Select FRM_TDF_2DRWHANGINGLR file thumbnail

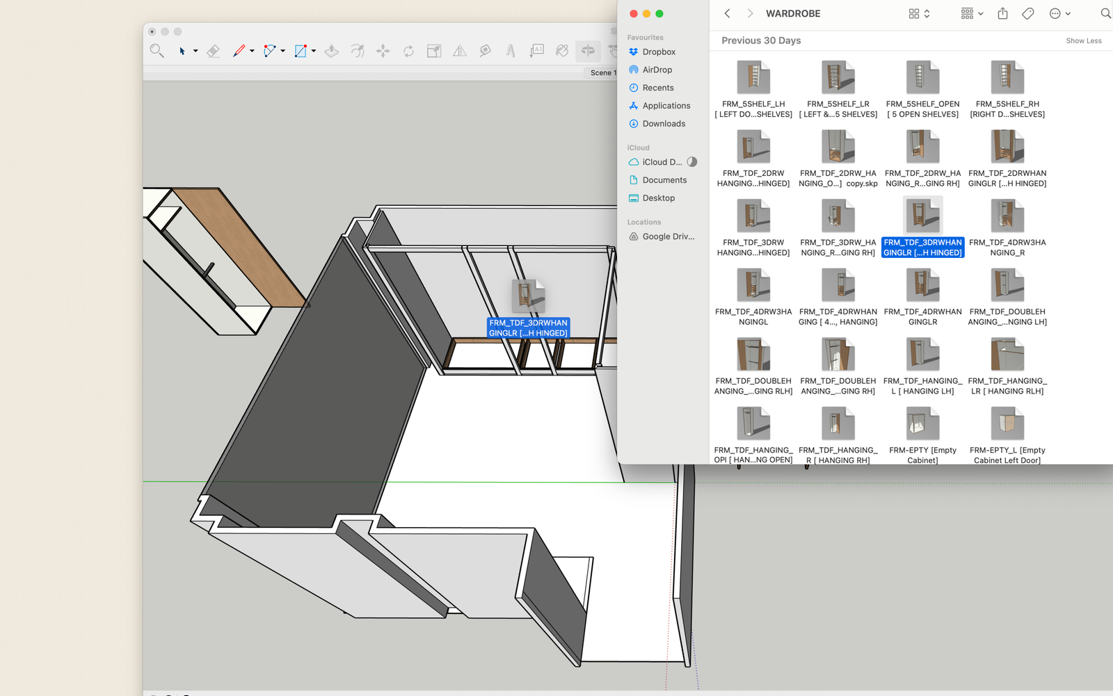click(x=1007, y=146)
